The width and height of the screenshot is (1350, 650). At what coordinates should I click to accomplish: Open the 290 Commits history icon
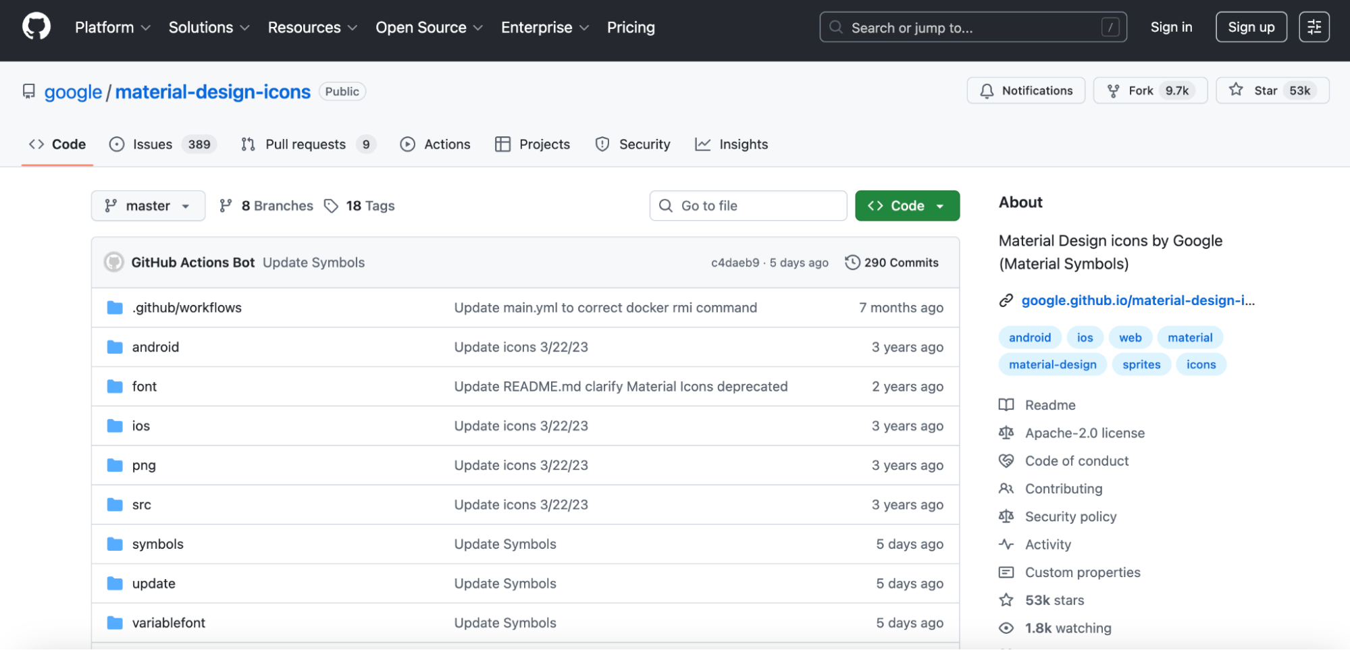(852, 263)
